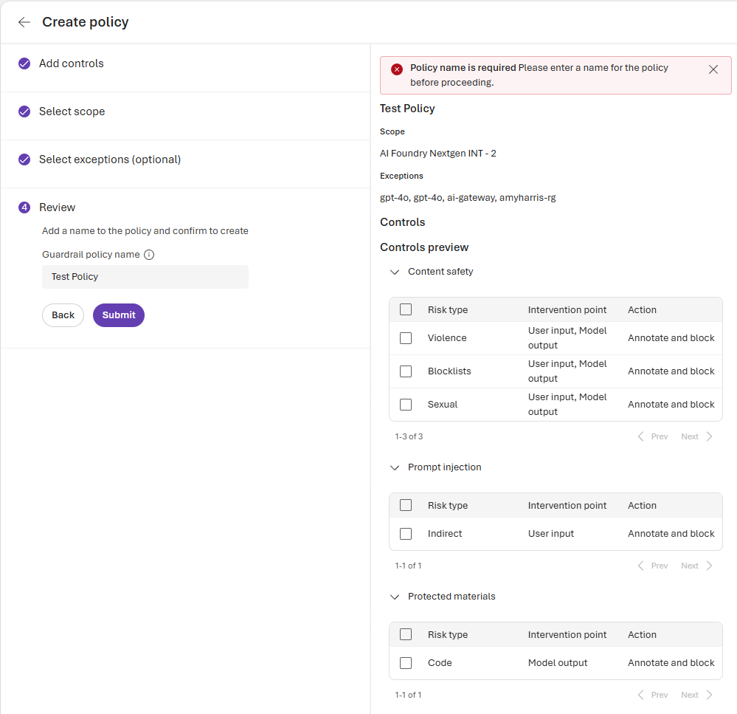Collapse the Content safety section
This screenshot has width=737, height=714.
click(x=395, y=272)
